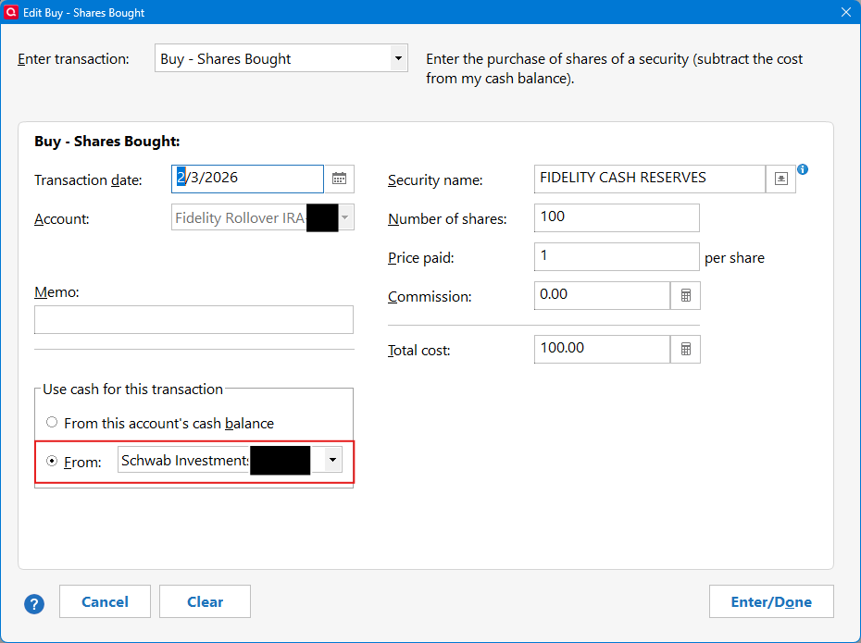Click the 'Buy - Shares Bought:' heading
This screenshot has height=643, width=861.
point(107,142)
